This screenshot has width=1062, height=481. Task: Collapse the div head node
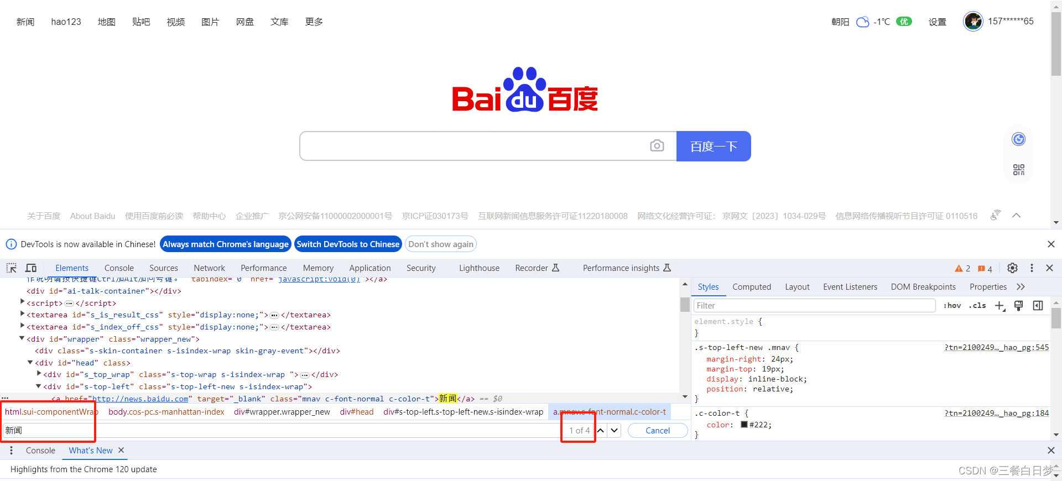tap(30, 362)
